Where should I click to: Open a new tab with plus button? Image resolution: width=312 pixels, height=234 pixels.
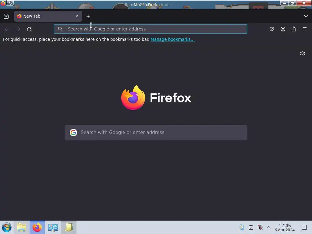pyautogui.click(x=88, y=16)
